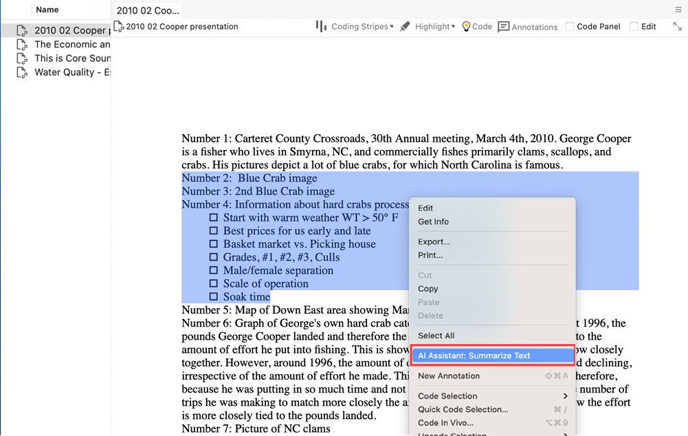
Task: Expand the detail view to full screen
Action: pyautogui.click(x=678, y=26)
